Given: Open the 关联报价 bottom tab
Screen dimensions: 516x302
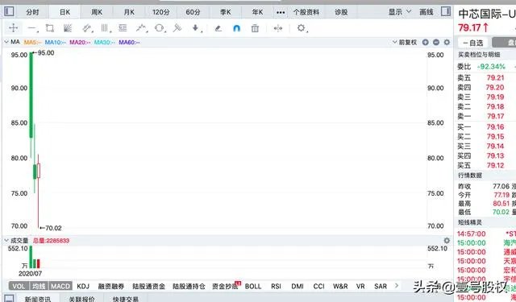Looking at the screenshot, I should [81, 299].
